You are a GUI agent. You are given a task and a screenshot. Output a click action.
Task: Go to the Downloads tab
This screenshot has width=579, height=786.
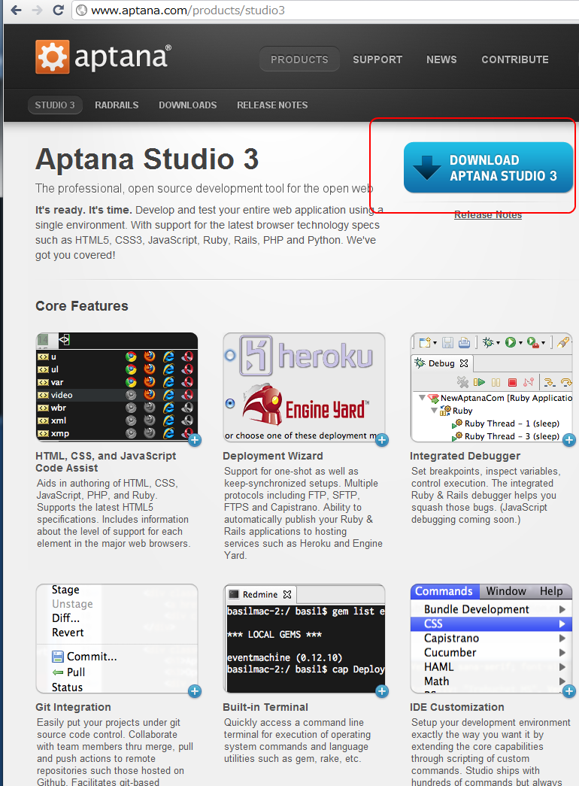tap(188, 105)
